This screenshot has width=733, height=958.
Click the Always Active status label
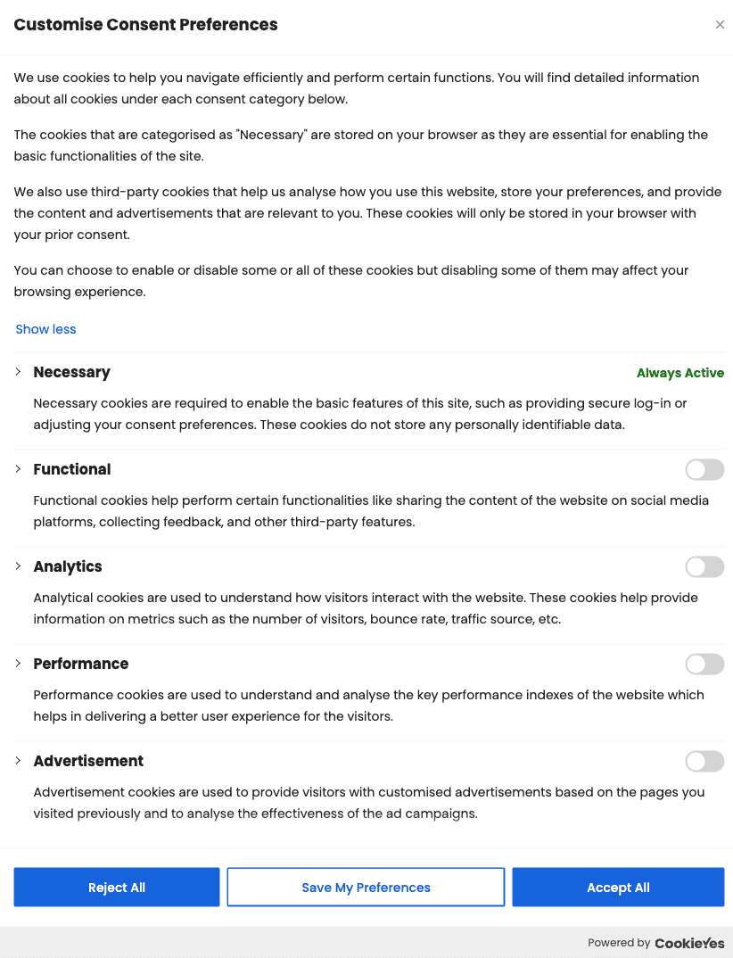tap(680, 373)
